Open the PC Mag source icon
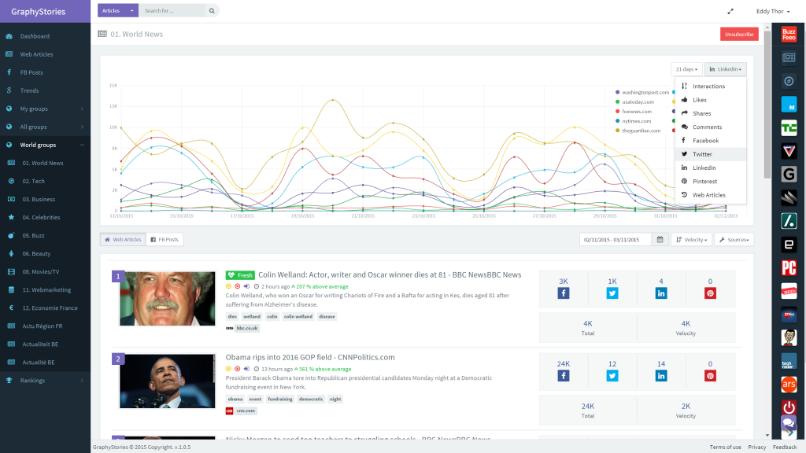Image resolution: width=806 pixels, height=453 pixels. [789, 267]
